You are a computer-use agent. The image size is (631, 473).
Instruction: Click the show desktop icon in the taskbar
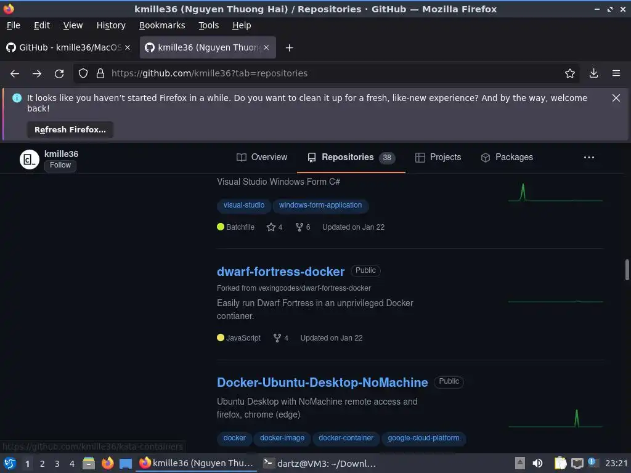point(126,463)
